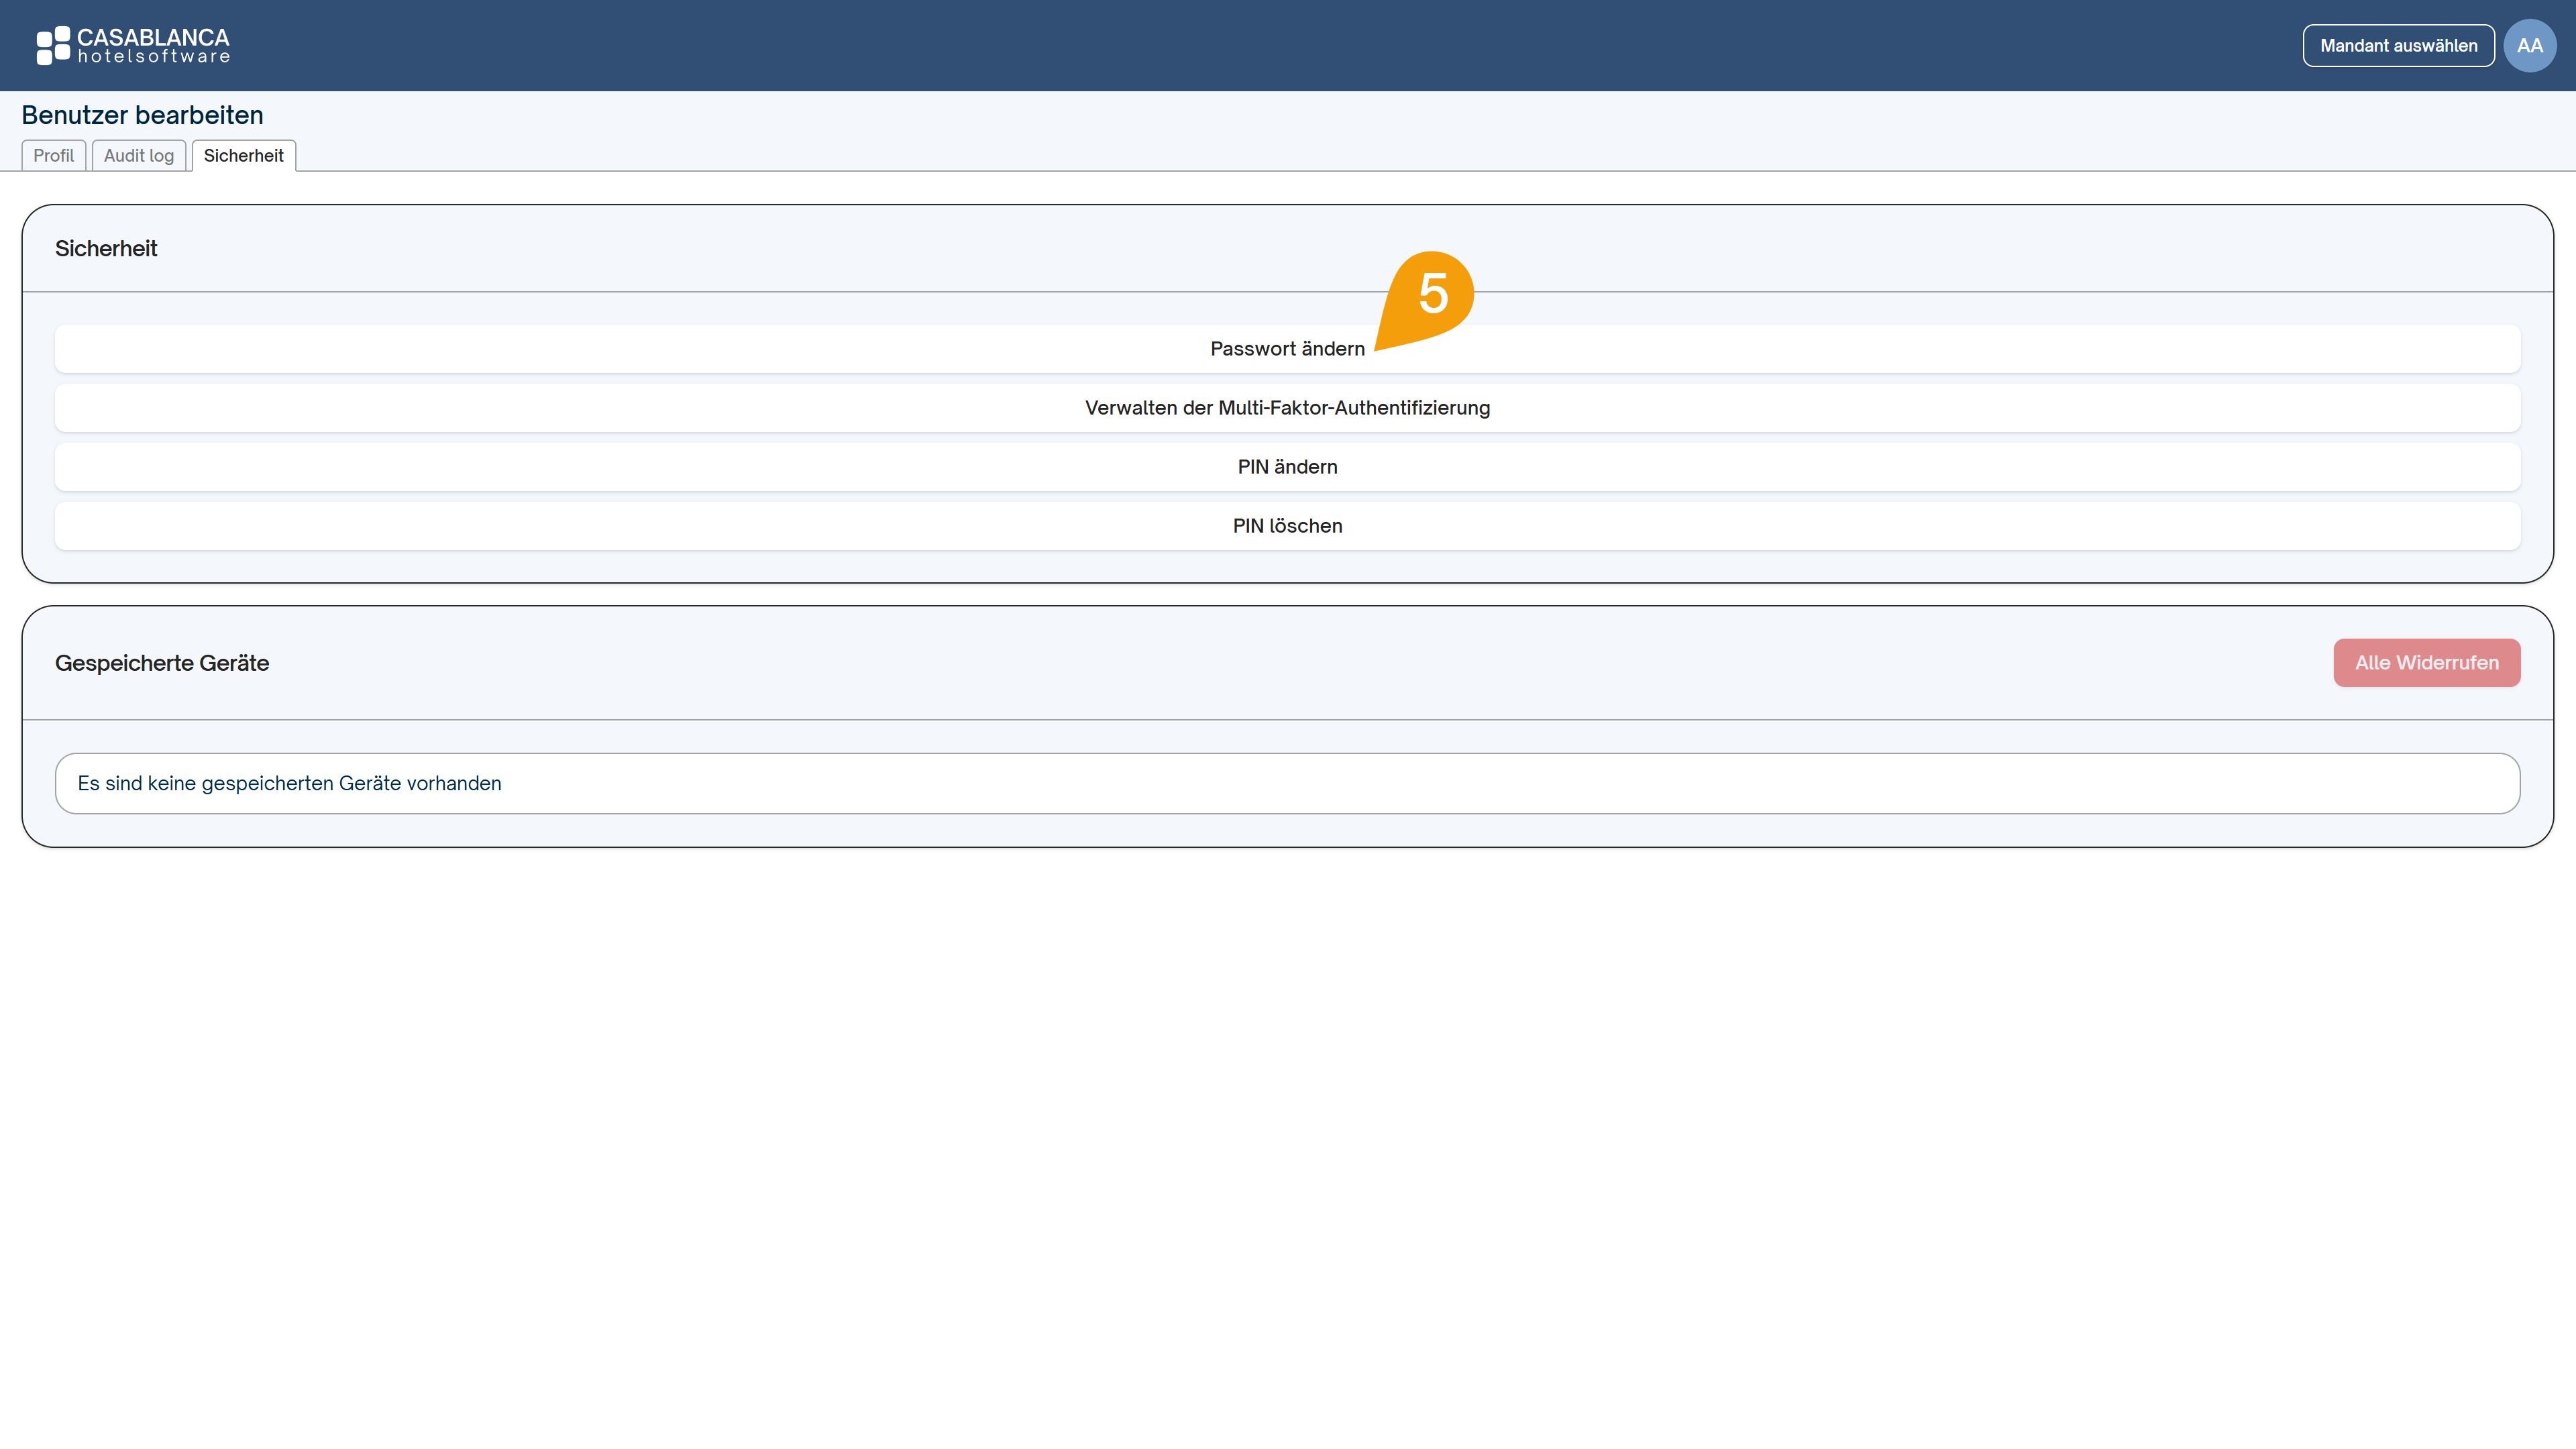Switch to the Audit log tab
Image resolution: width=2576 pixels, height=1449 pixels.
coord(139,156)
